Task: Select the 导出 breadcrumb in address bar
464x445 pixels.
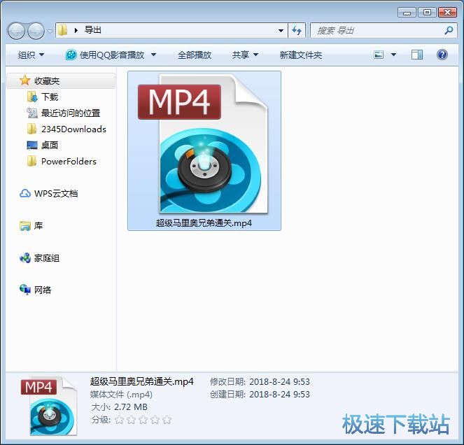Action: [93, 30]
